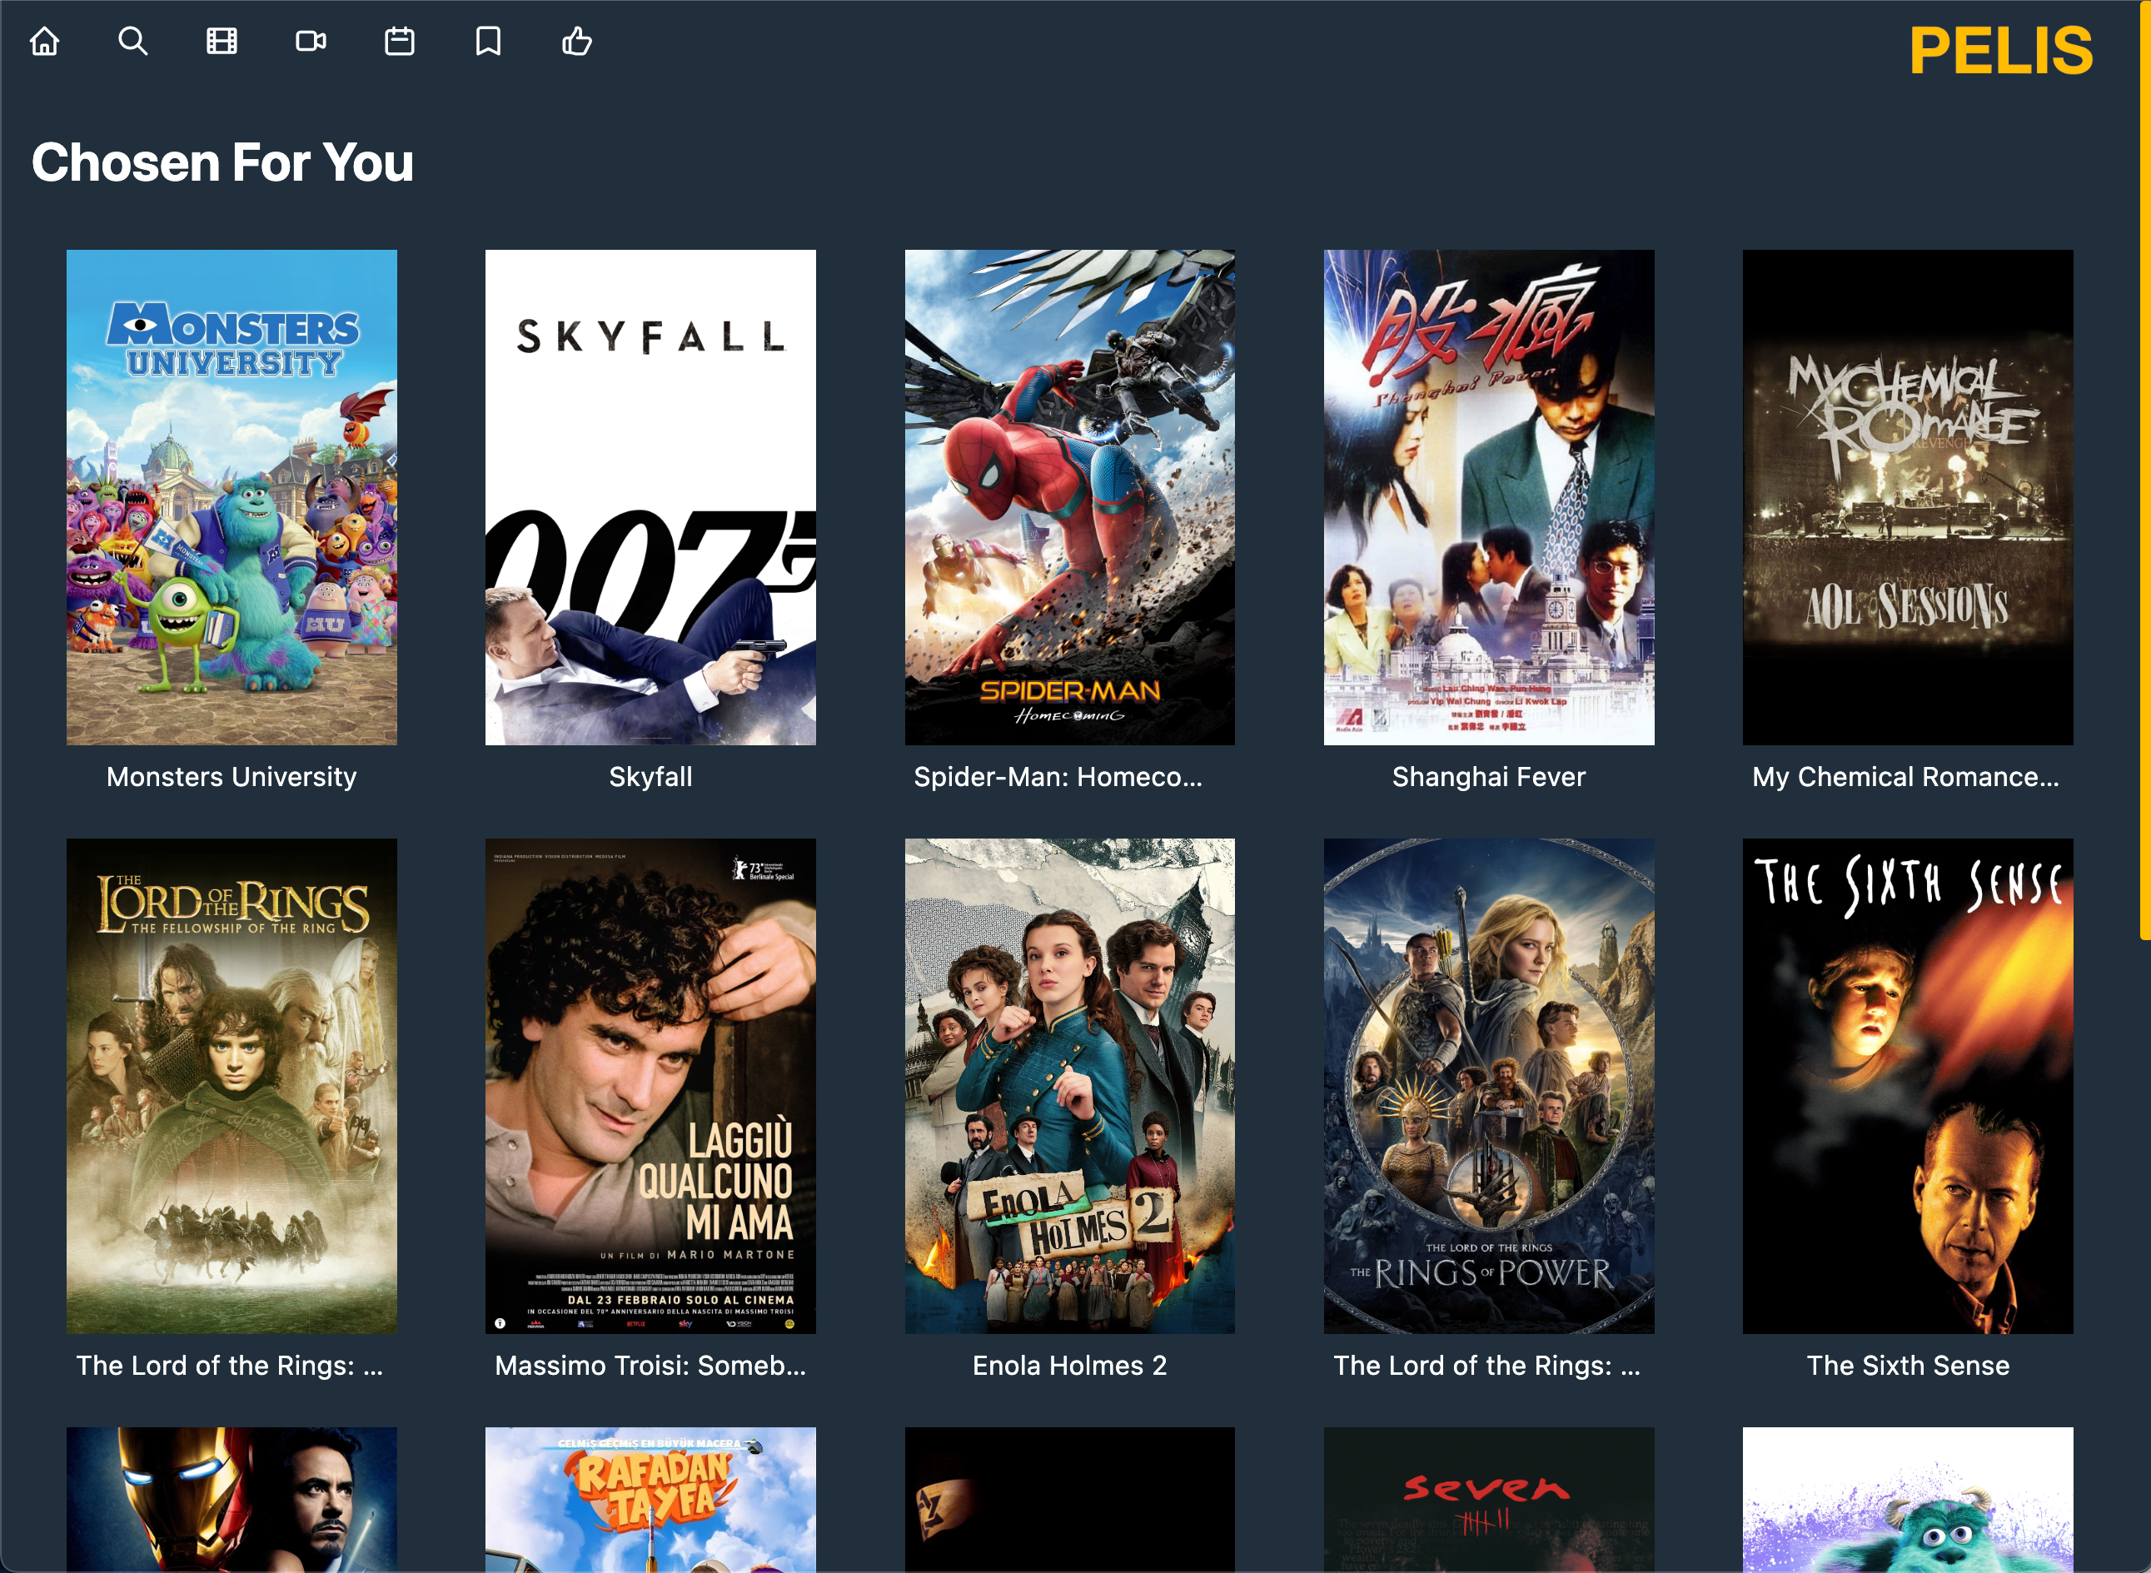This screenshot has width=2151, height=1573.
Task: Open the search magnifier icon
Action: click(x=133, y=42)
